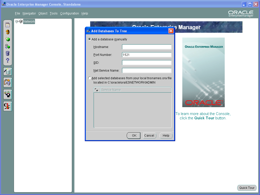Screen dimensions: 260x195
Task: Maximize the Oracle Enterprise Manager window
Action: coord(250,4)
